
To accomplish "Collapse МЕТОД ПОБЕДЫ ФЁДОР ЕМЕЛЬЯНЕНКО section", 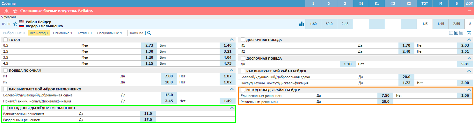I will [x=232, y=108].
